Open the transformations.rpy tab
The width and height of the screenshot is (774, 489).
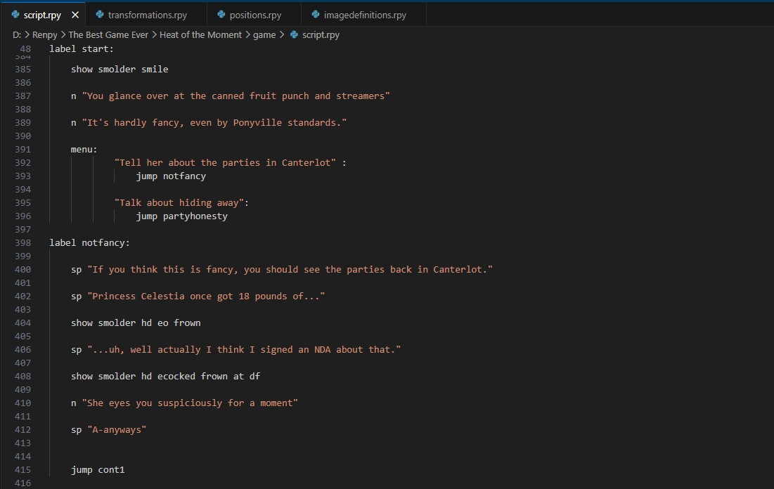point(147,15)
